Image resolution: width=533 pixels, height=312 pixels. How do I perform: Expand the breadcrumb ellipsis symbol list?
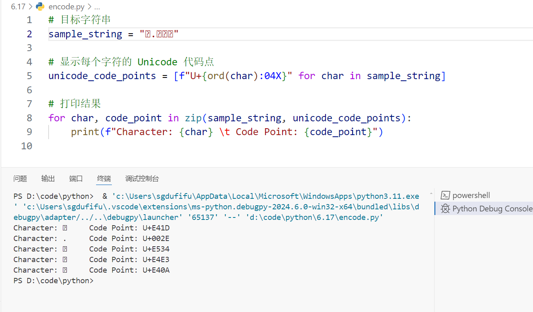pyautogui.click(x=97, y=6)
